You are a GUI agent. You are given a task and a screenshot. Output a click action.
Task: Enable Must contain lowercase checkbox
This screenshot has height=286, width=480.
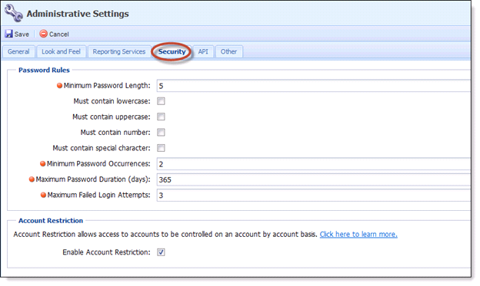(161, 101)
